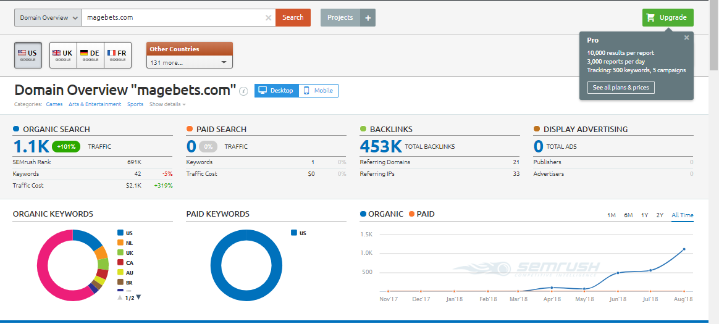
Task: Open the DISPLAY ADVERTISING section heading
Action: point(586,129)
